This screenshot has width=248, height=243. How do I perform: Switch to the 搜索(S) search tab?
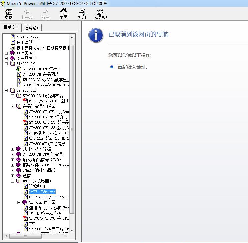click(x=31, y=28)
